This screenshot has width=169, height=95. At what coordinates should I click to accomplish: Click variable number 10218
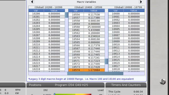(x=36, y=69)
